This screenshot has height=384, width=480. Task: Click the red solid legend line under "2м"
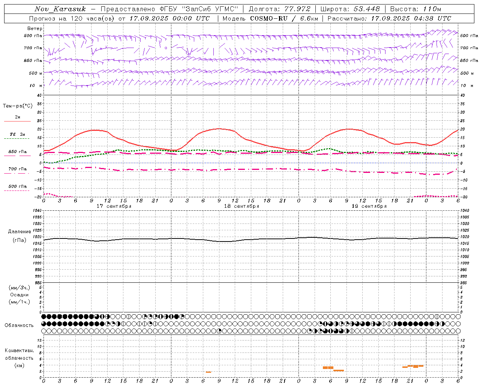pyautogui.click(x=17, y=121)
